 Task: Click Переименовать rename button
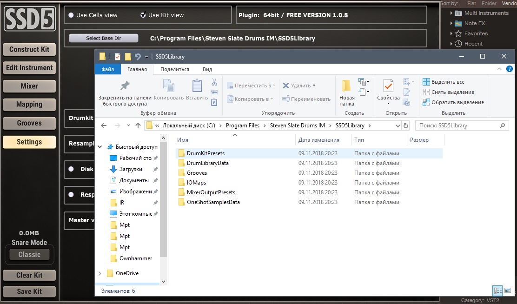coord(306,99)
